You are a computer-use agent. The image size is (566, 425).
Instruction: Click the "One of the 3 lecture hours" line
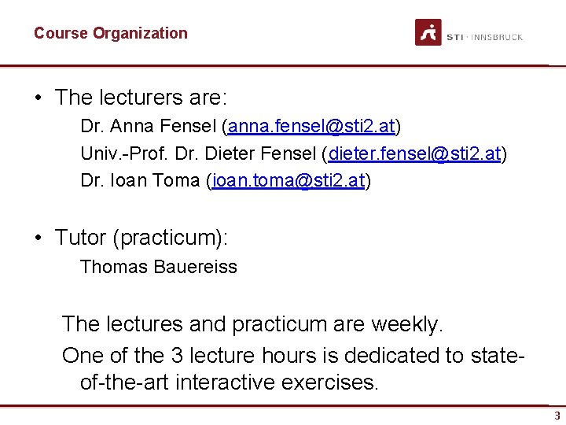tap(293, 355)
